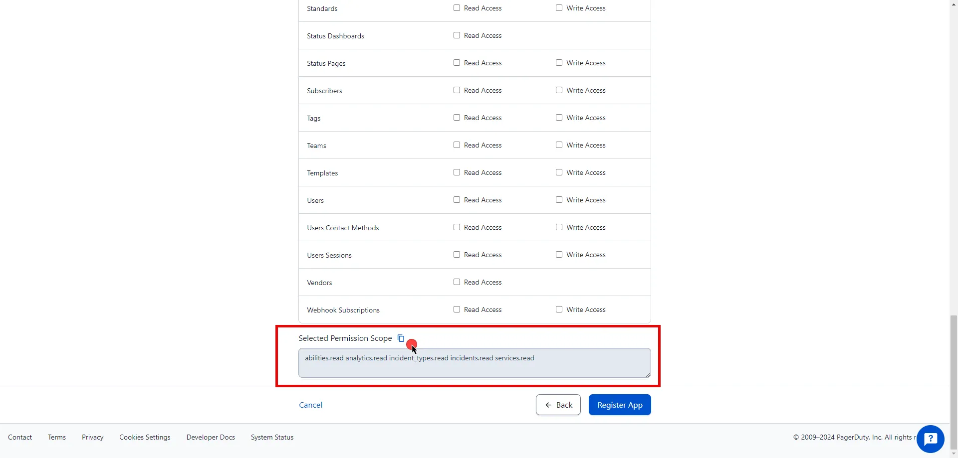The height and width of the screenshot is (458, 958).
Task: Check Read Access for Vendors
Action: (x=457, y=282)
